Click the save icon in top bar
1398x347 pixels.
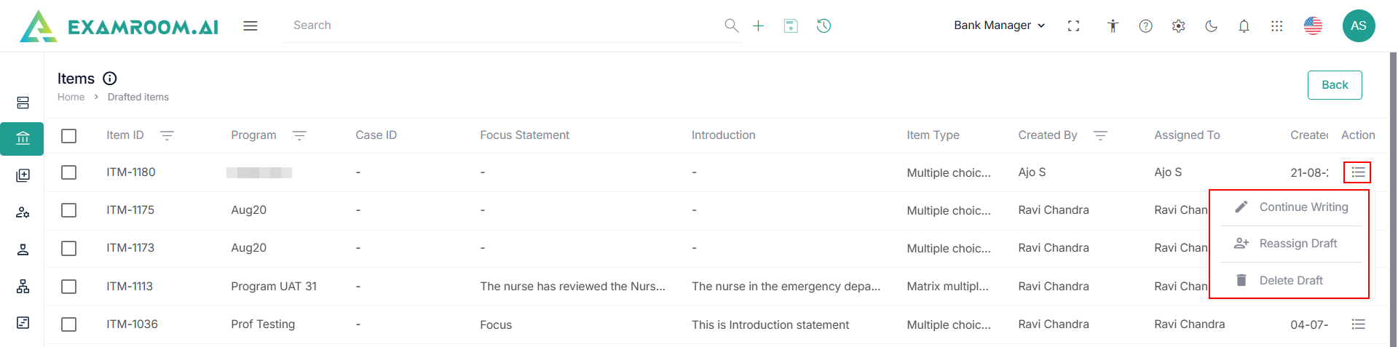click(791, 26)
